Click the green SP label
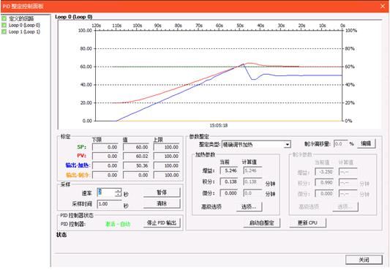 (x=81, y=147)
